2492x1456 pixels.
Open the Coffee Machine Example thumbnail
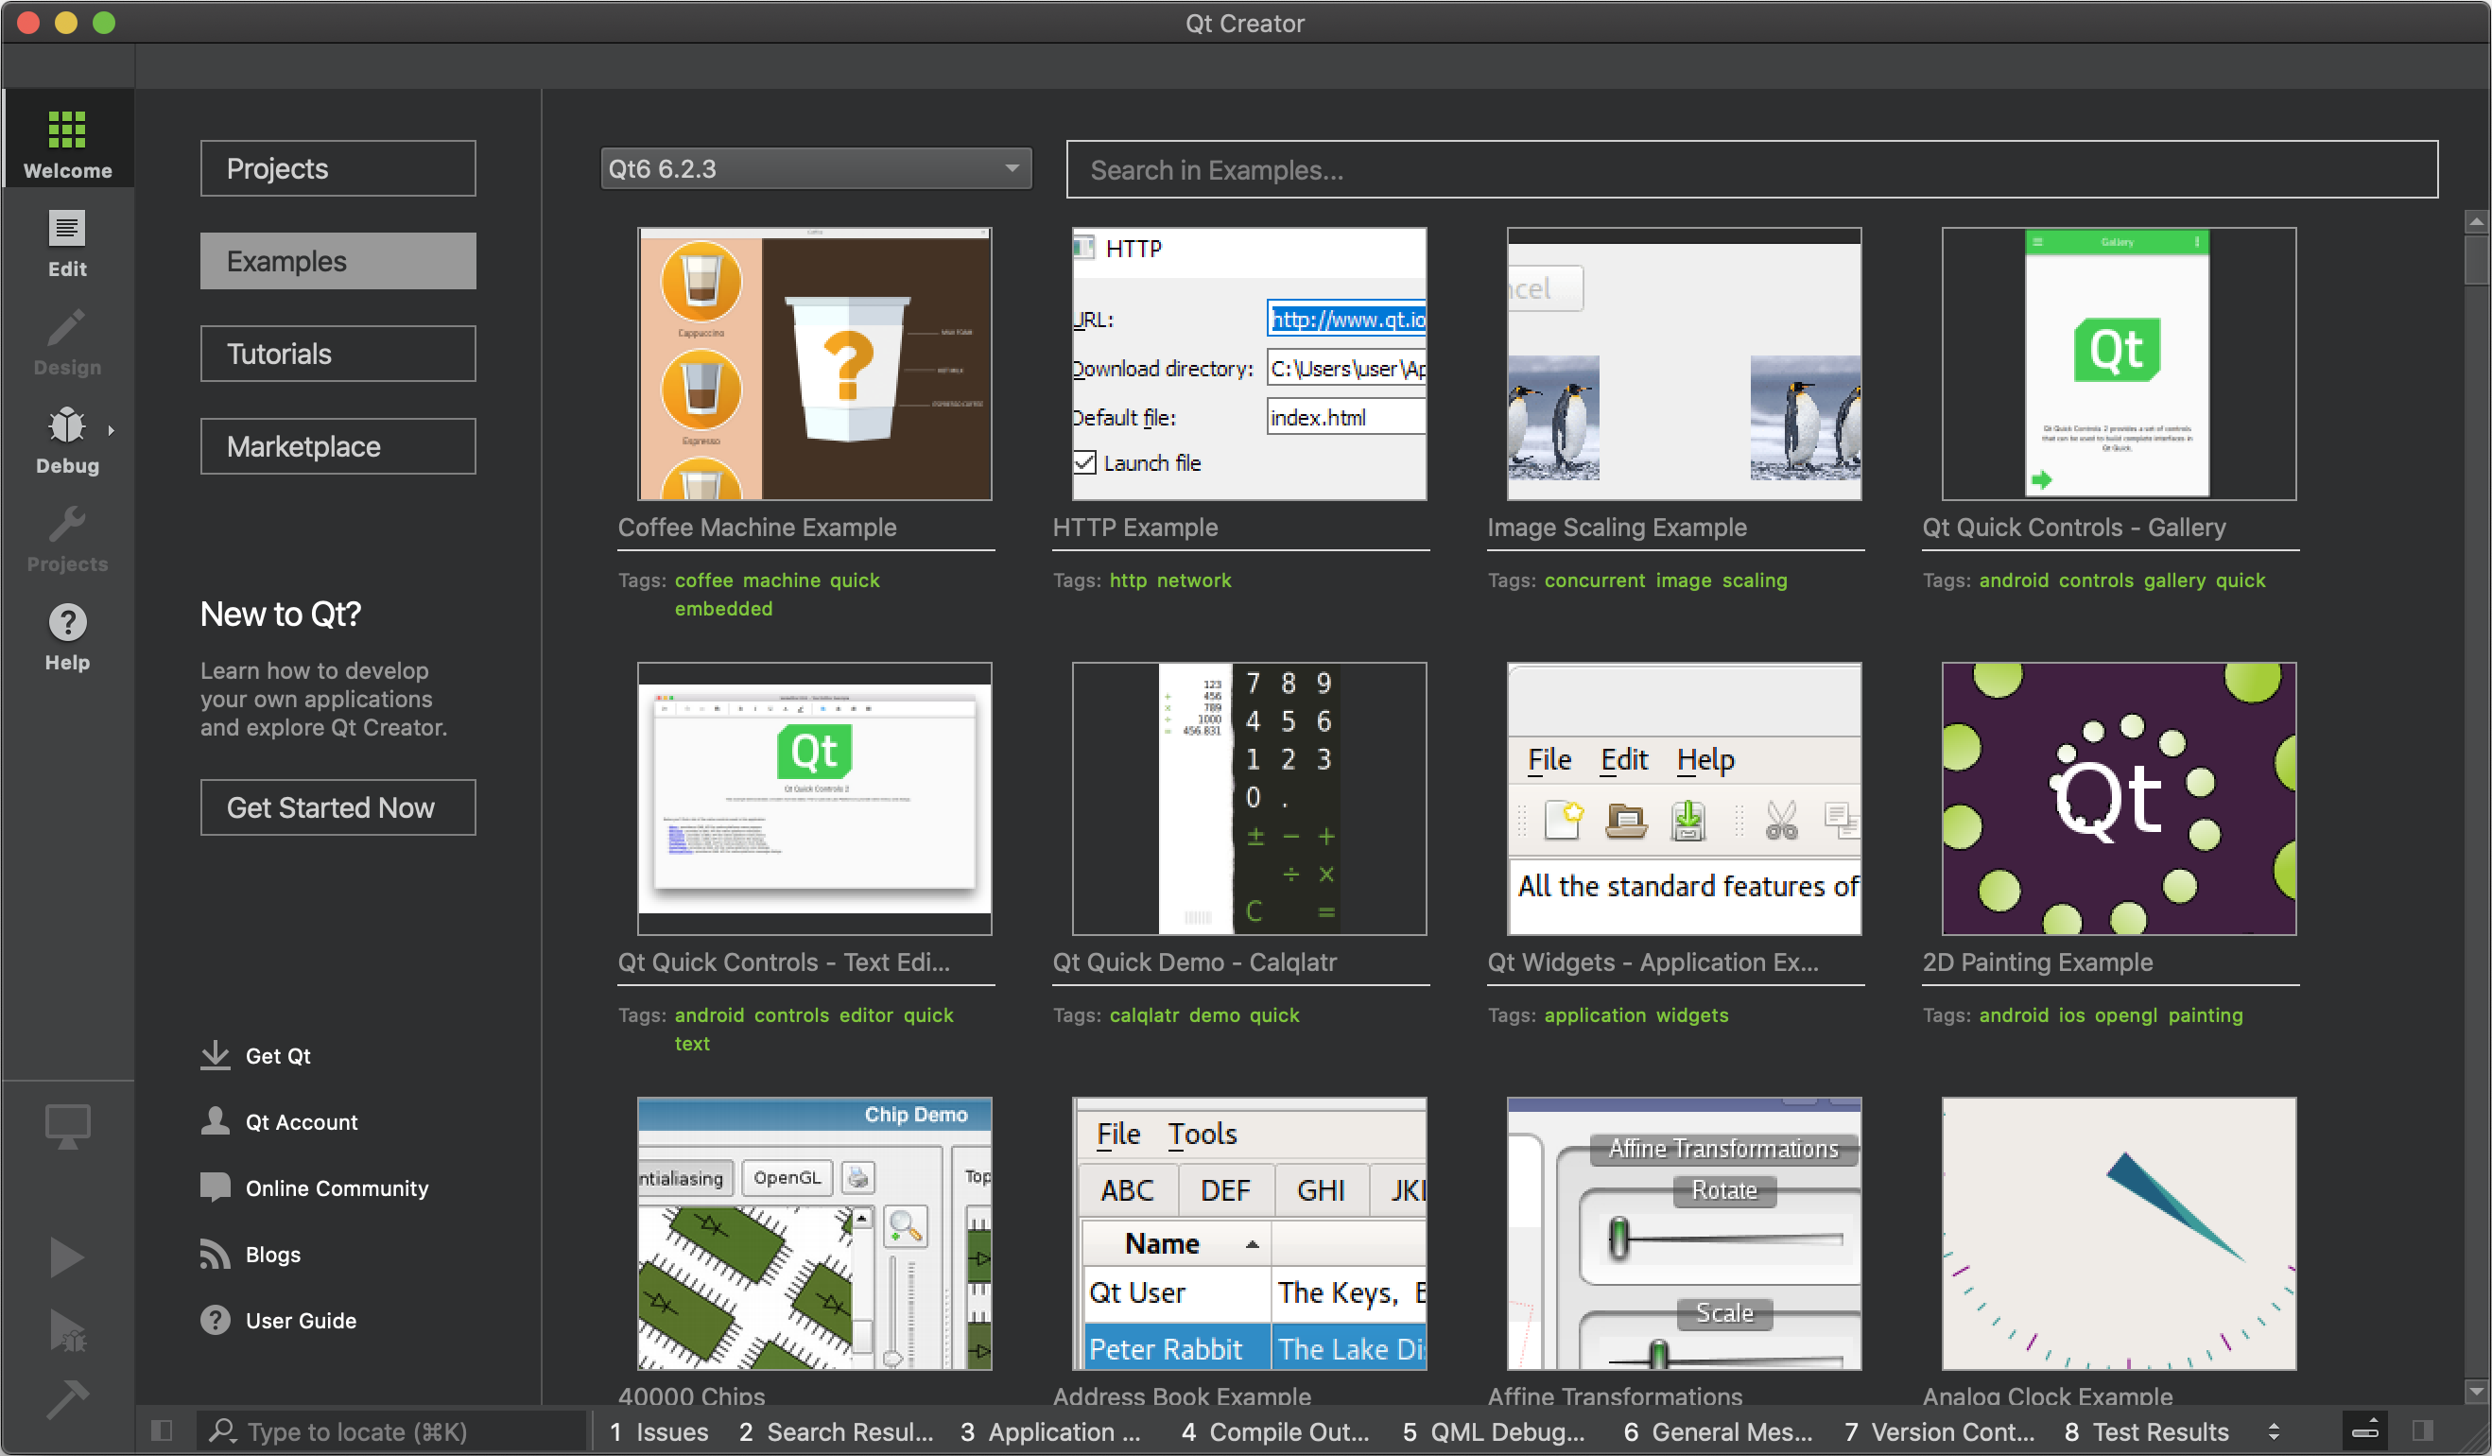(814, 364)
